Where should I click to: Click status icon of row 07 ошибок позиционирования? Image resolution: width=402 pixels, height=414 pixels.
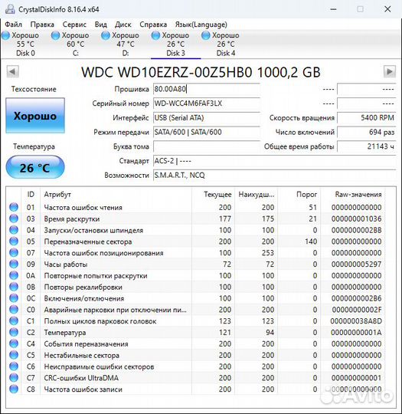pyautogui.click(x=14, y=253)
